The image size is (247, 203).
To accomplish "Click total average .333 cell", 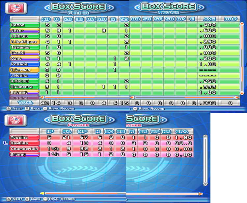I will [x=208, y=103].
